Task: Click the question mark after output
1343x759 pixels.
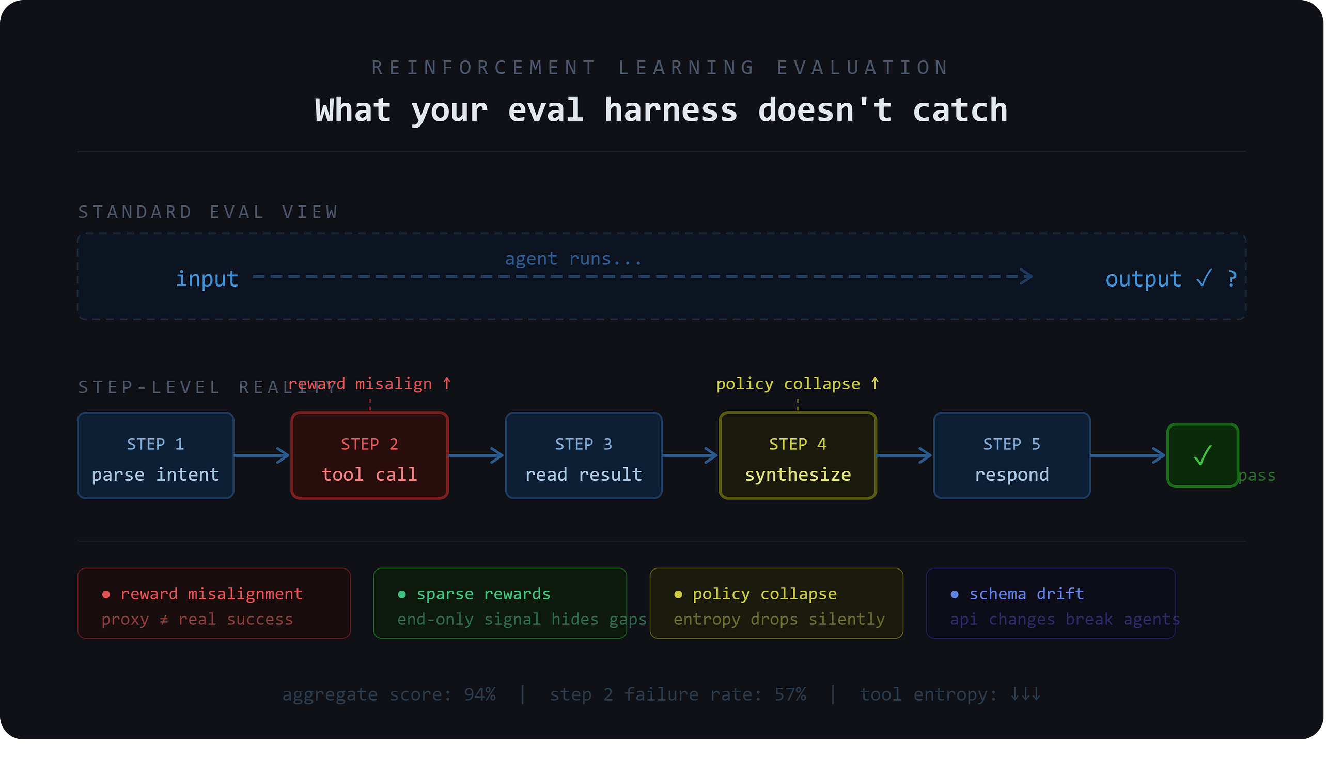Action: [1232, 279]
